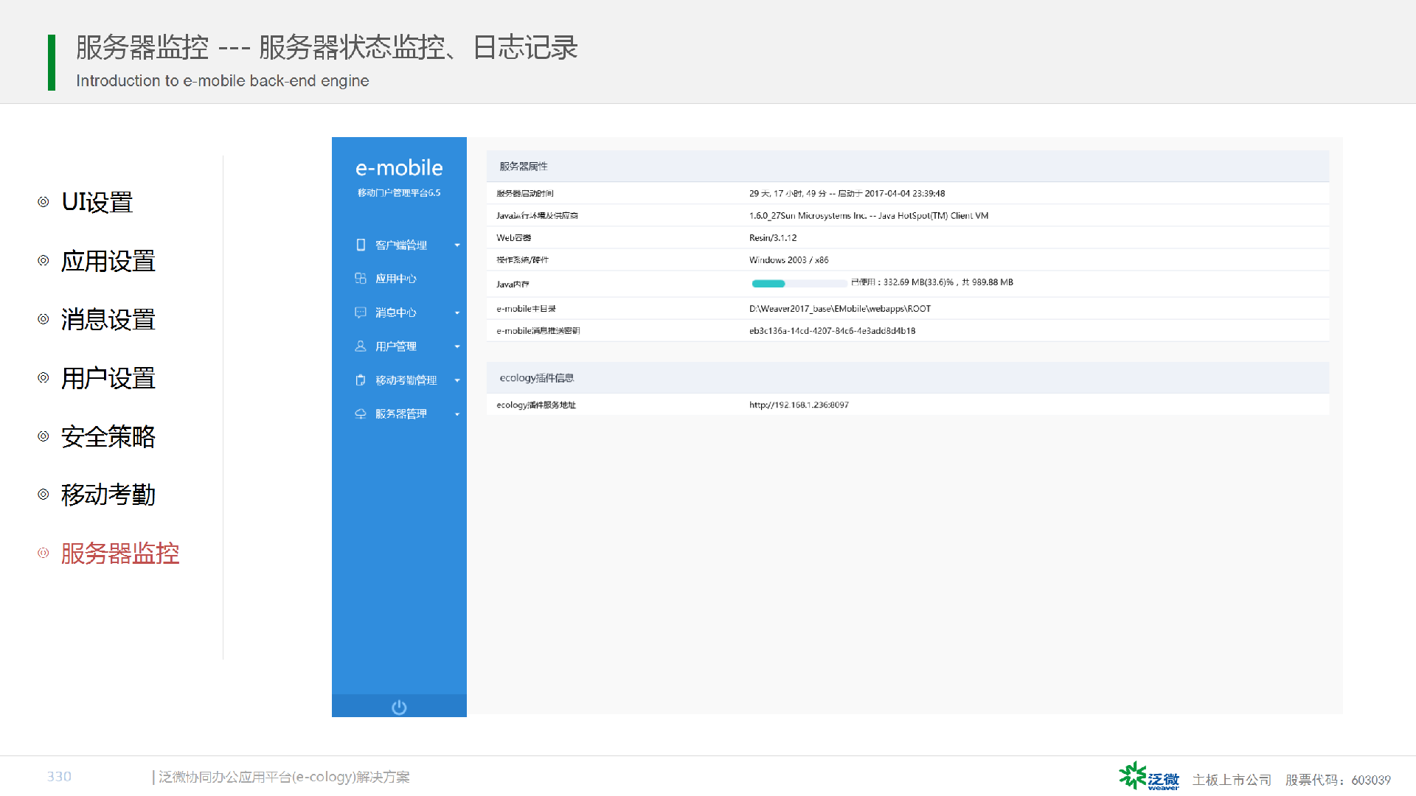The height and width of the screenshot is (796, 1416).
Task: Click the 移动考勤管理 clipboard icon
Action: coord(361,380)
